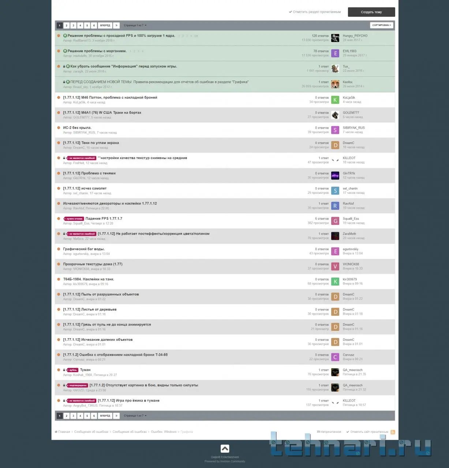
Task: Click SIBIRYAK_RUS pink S avatar
Action: pyautogui.click(x=335, y=130)
